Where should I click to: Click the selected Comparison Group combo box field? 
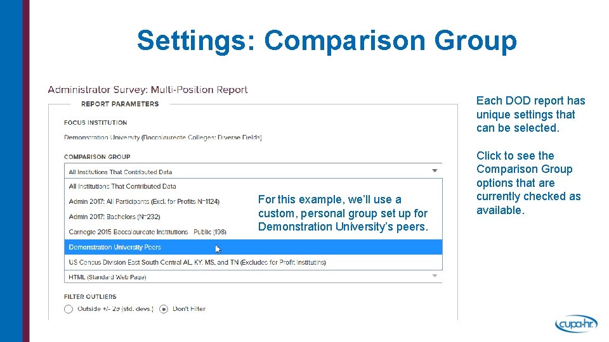[247, 172]
